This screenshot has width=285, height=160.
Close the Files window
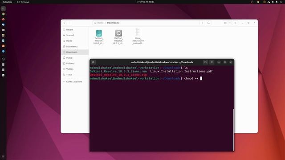click(254, 23)
